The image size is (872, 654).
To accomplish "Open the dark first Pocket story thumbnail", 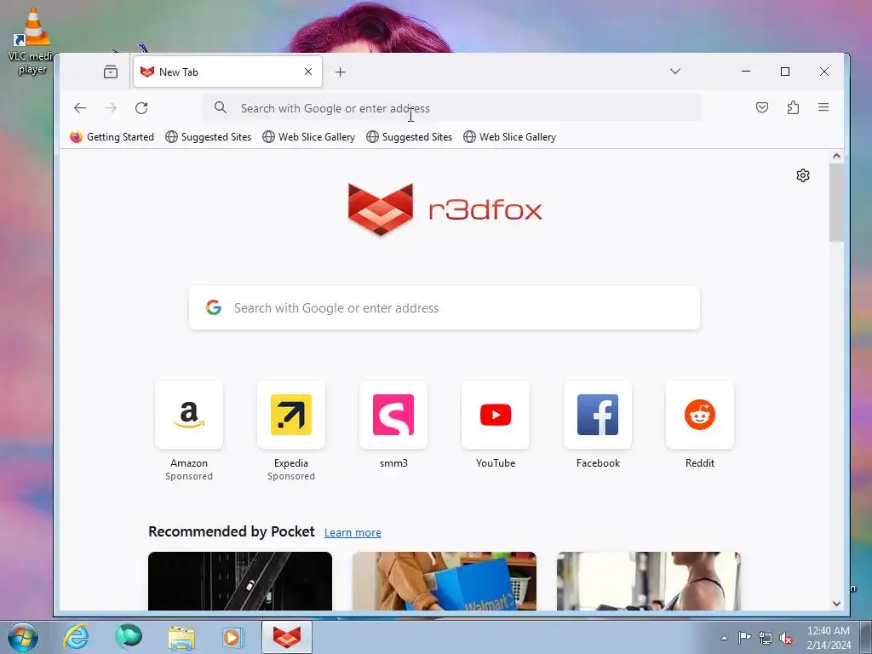I will (x=240, y=581).
